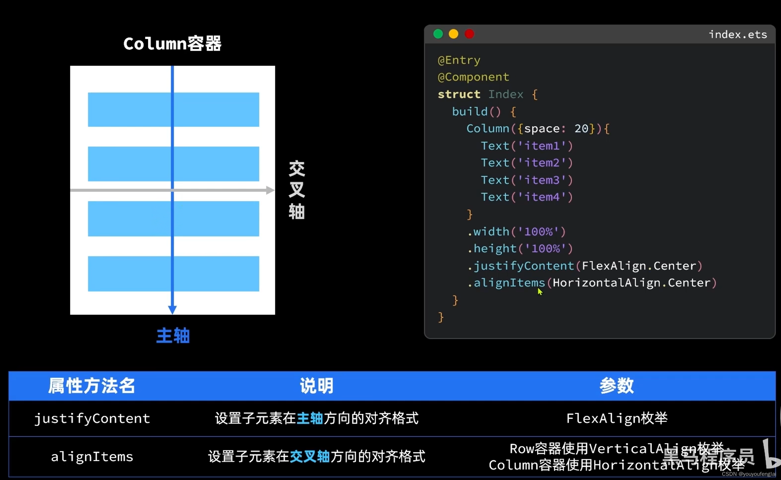Click the 'struct Index {' code line

pos(487,94)
